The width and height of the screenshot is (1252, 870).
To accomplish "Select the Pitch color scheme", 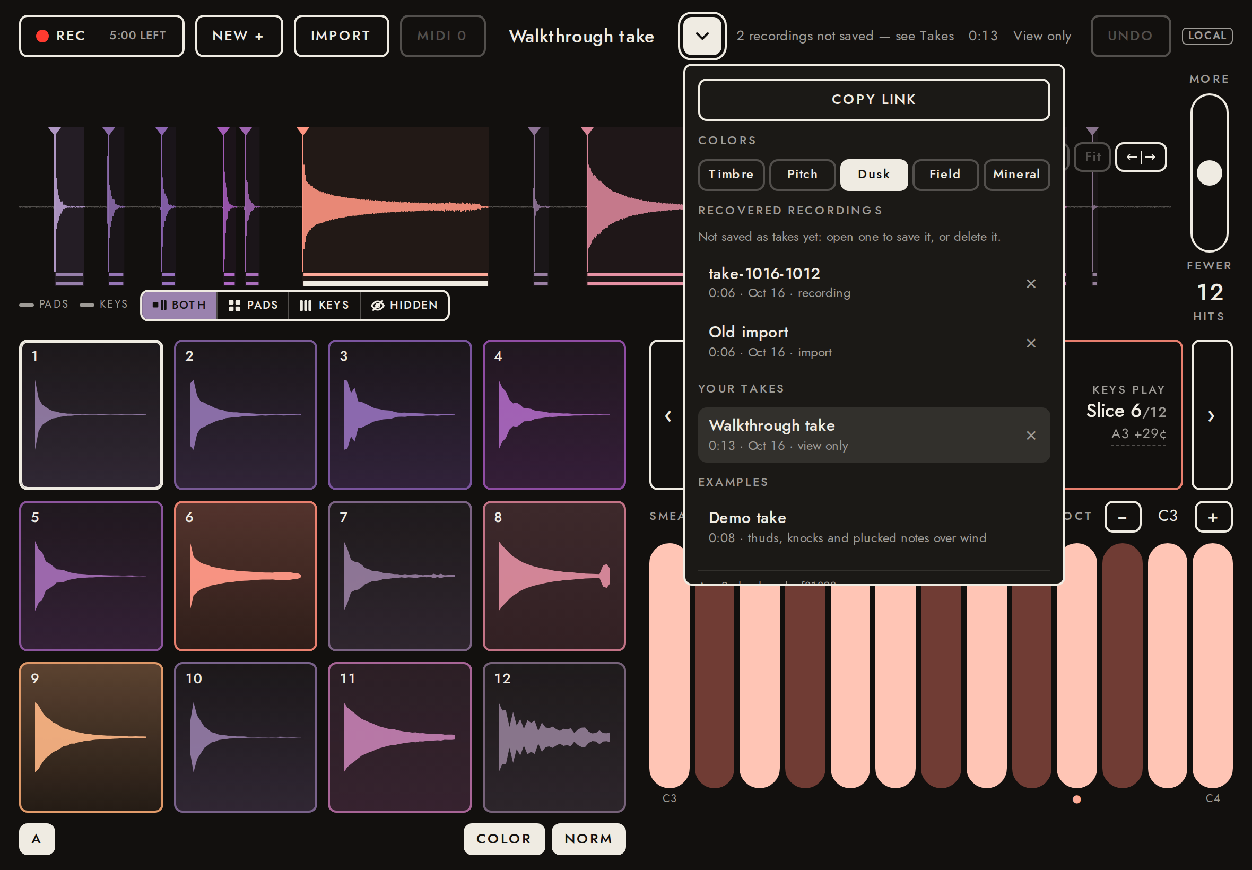I will [802, 175].
